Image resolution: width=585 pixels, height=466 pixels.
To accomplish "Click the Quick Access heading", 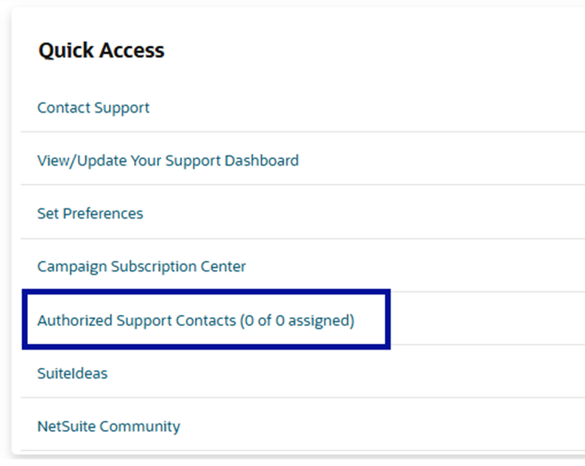I will click(102, 50).
